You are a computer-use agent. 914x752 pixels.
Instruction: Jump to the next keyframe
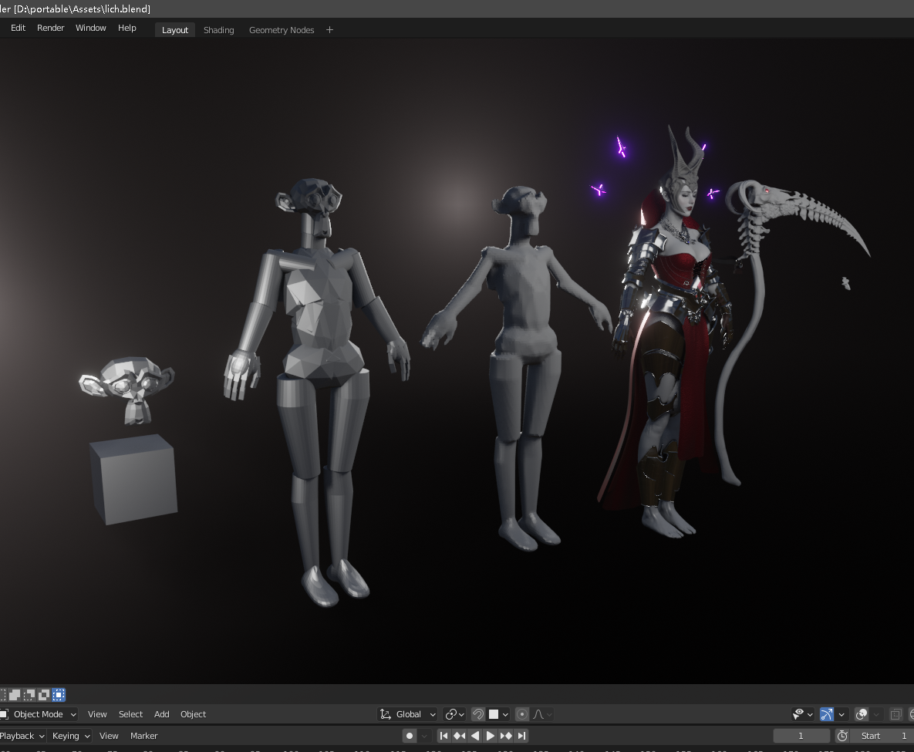pos(506,736)
